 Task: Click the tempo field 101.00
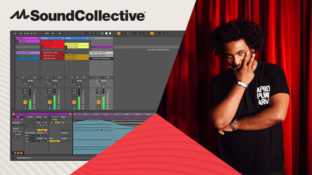point(27,33)
